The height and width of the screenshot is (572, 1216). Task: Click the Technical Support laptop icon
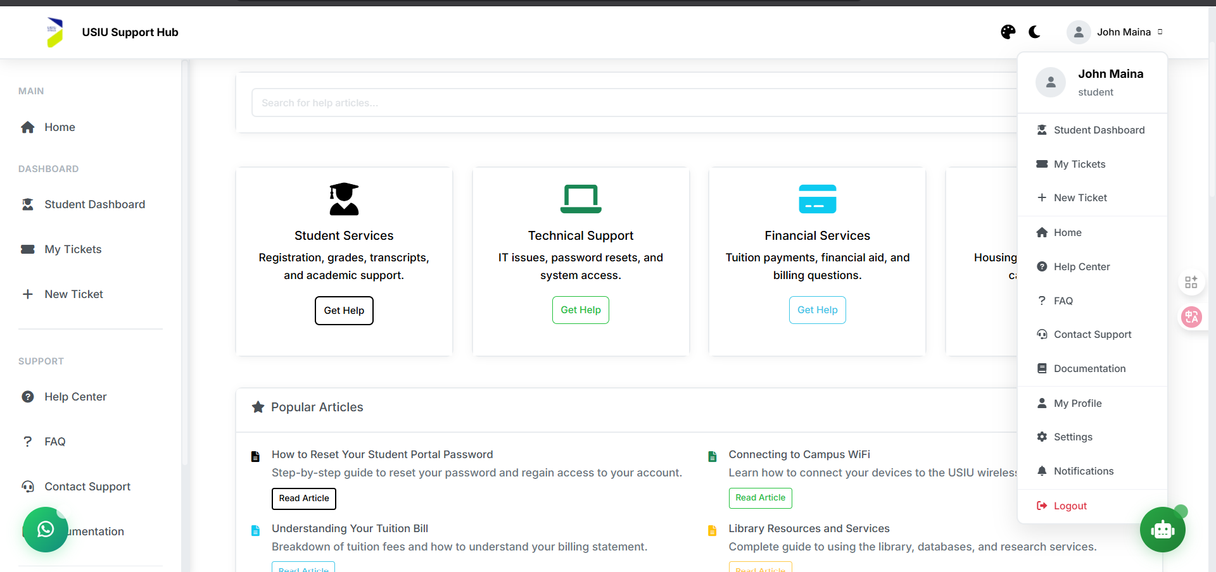[x=580, y=199]
